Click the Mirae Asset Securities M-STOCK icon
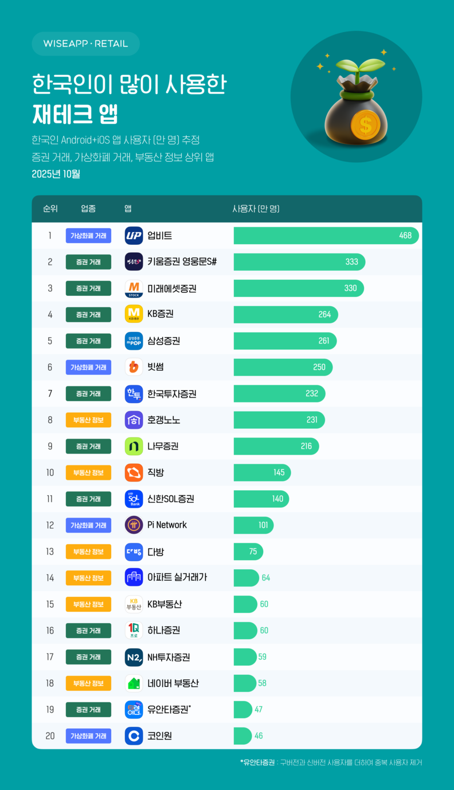454x790 pixels. coord(134,288)
